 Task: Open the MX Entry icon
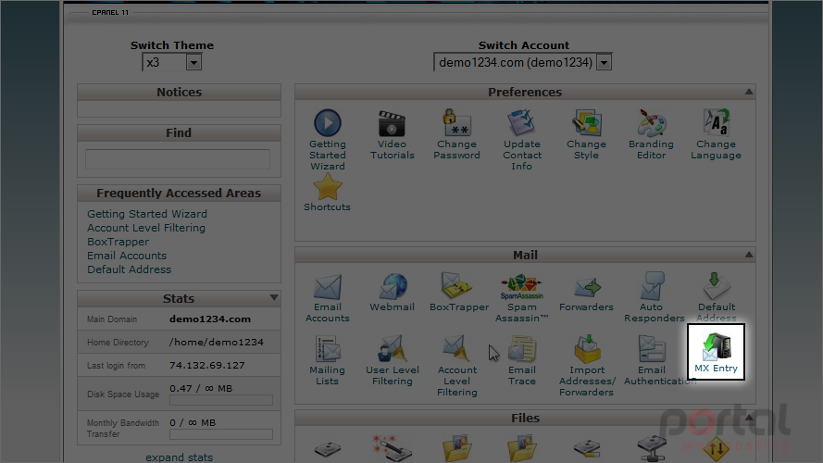pyautogui.click(x=716, y=352)
